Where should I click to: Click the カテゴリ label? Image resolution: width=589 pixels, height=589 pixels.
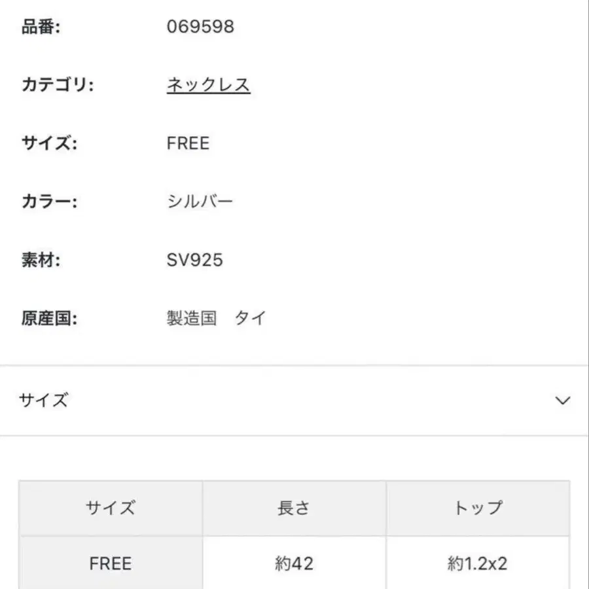58,85
